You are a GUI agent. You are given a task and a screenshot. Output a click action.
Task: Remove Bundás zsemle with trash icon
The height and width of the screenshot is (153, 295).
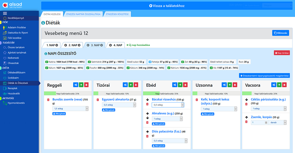coord(48,100)
